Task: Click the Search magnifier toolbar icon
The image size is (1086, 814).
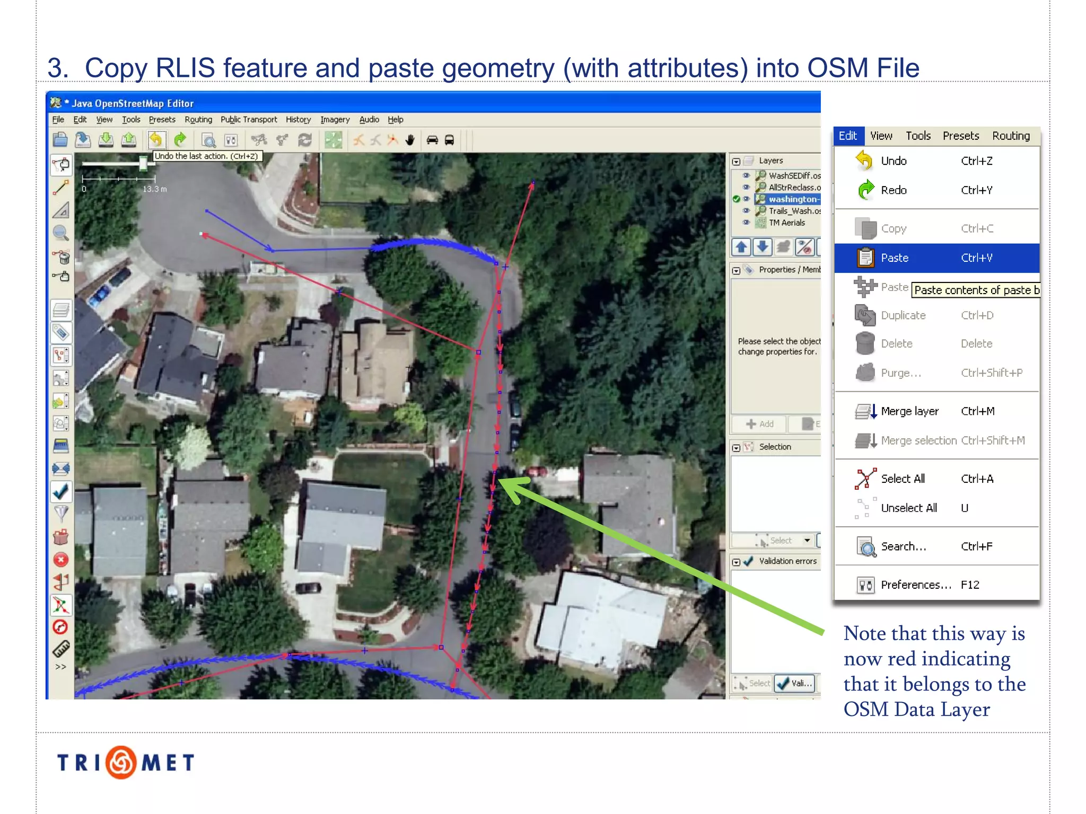Action: click(x=209, y=140)
